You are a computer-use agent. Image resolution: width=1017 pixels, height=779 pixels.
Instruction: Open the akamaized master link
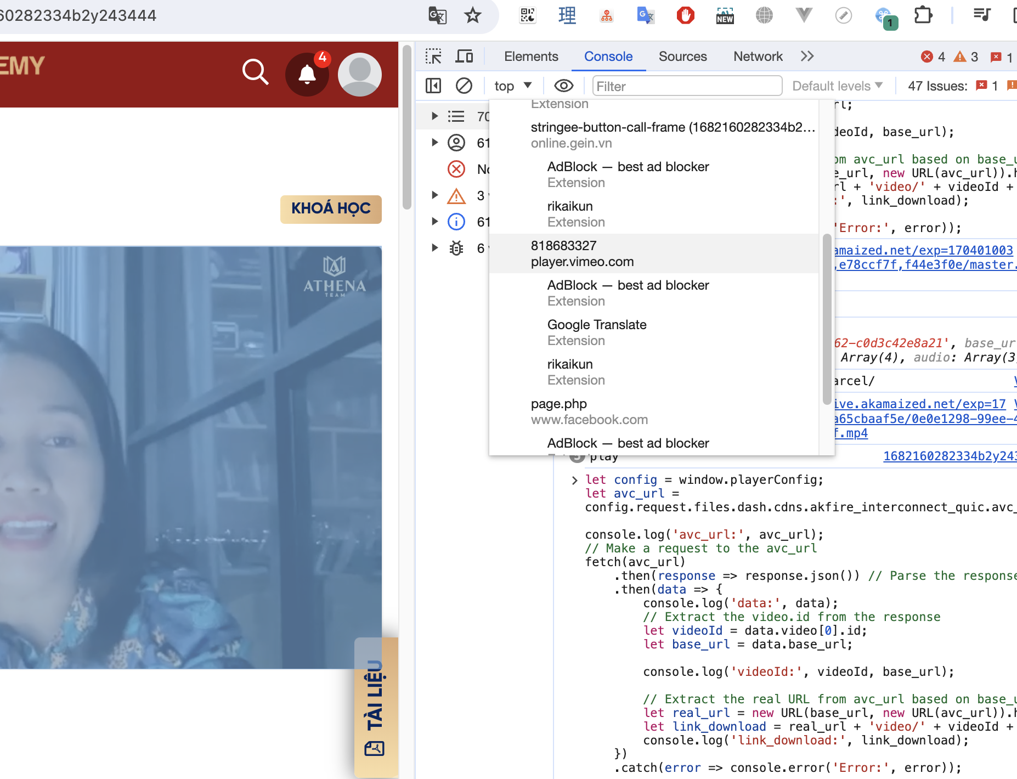coord(924,257)
